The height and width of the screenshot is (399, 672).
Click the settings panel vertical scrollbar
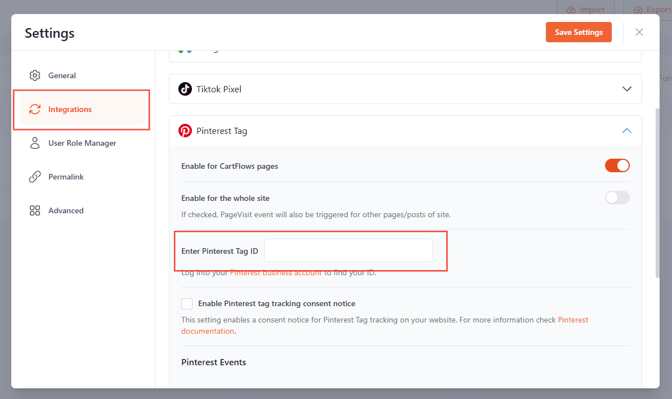point(657,191)
